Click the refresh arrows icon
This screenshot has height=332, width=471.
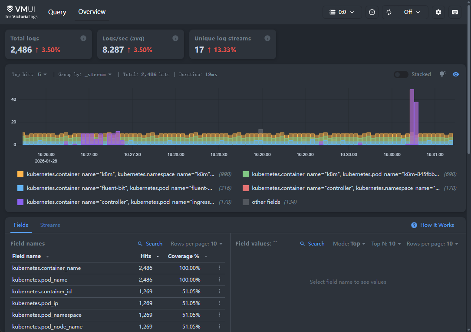click(x=389, y=12)
